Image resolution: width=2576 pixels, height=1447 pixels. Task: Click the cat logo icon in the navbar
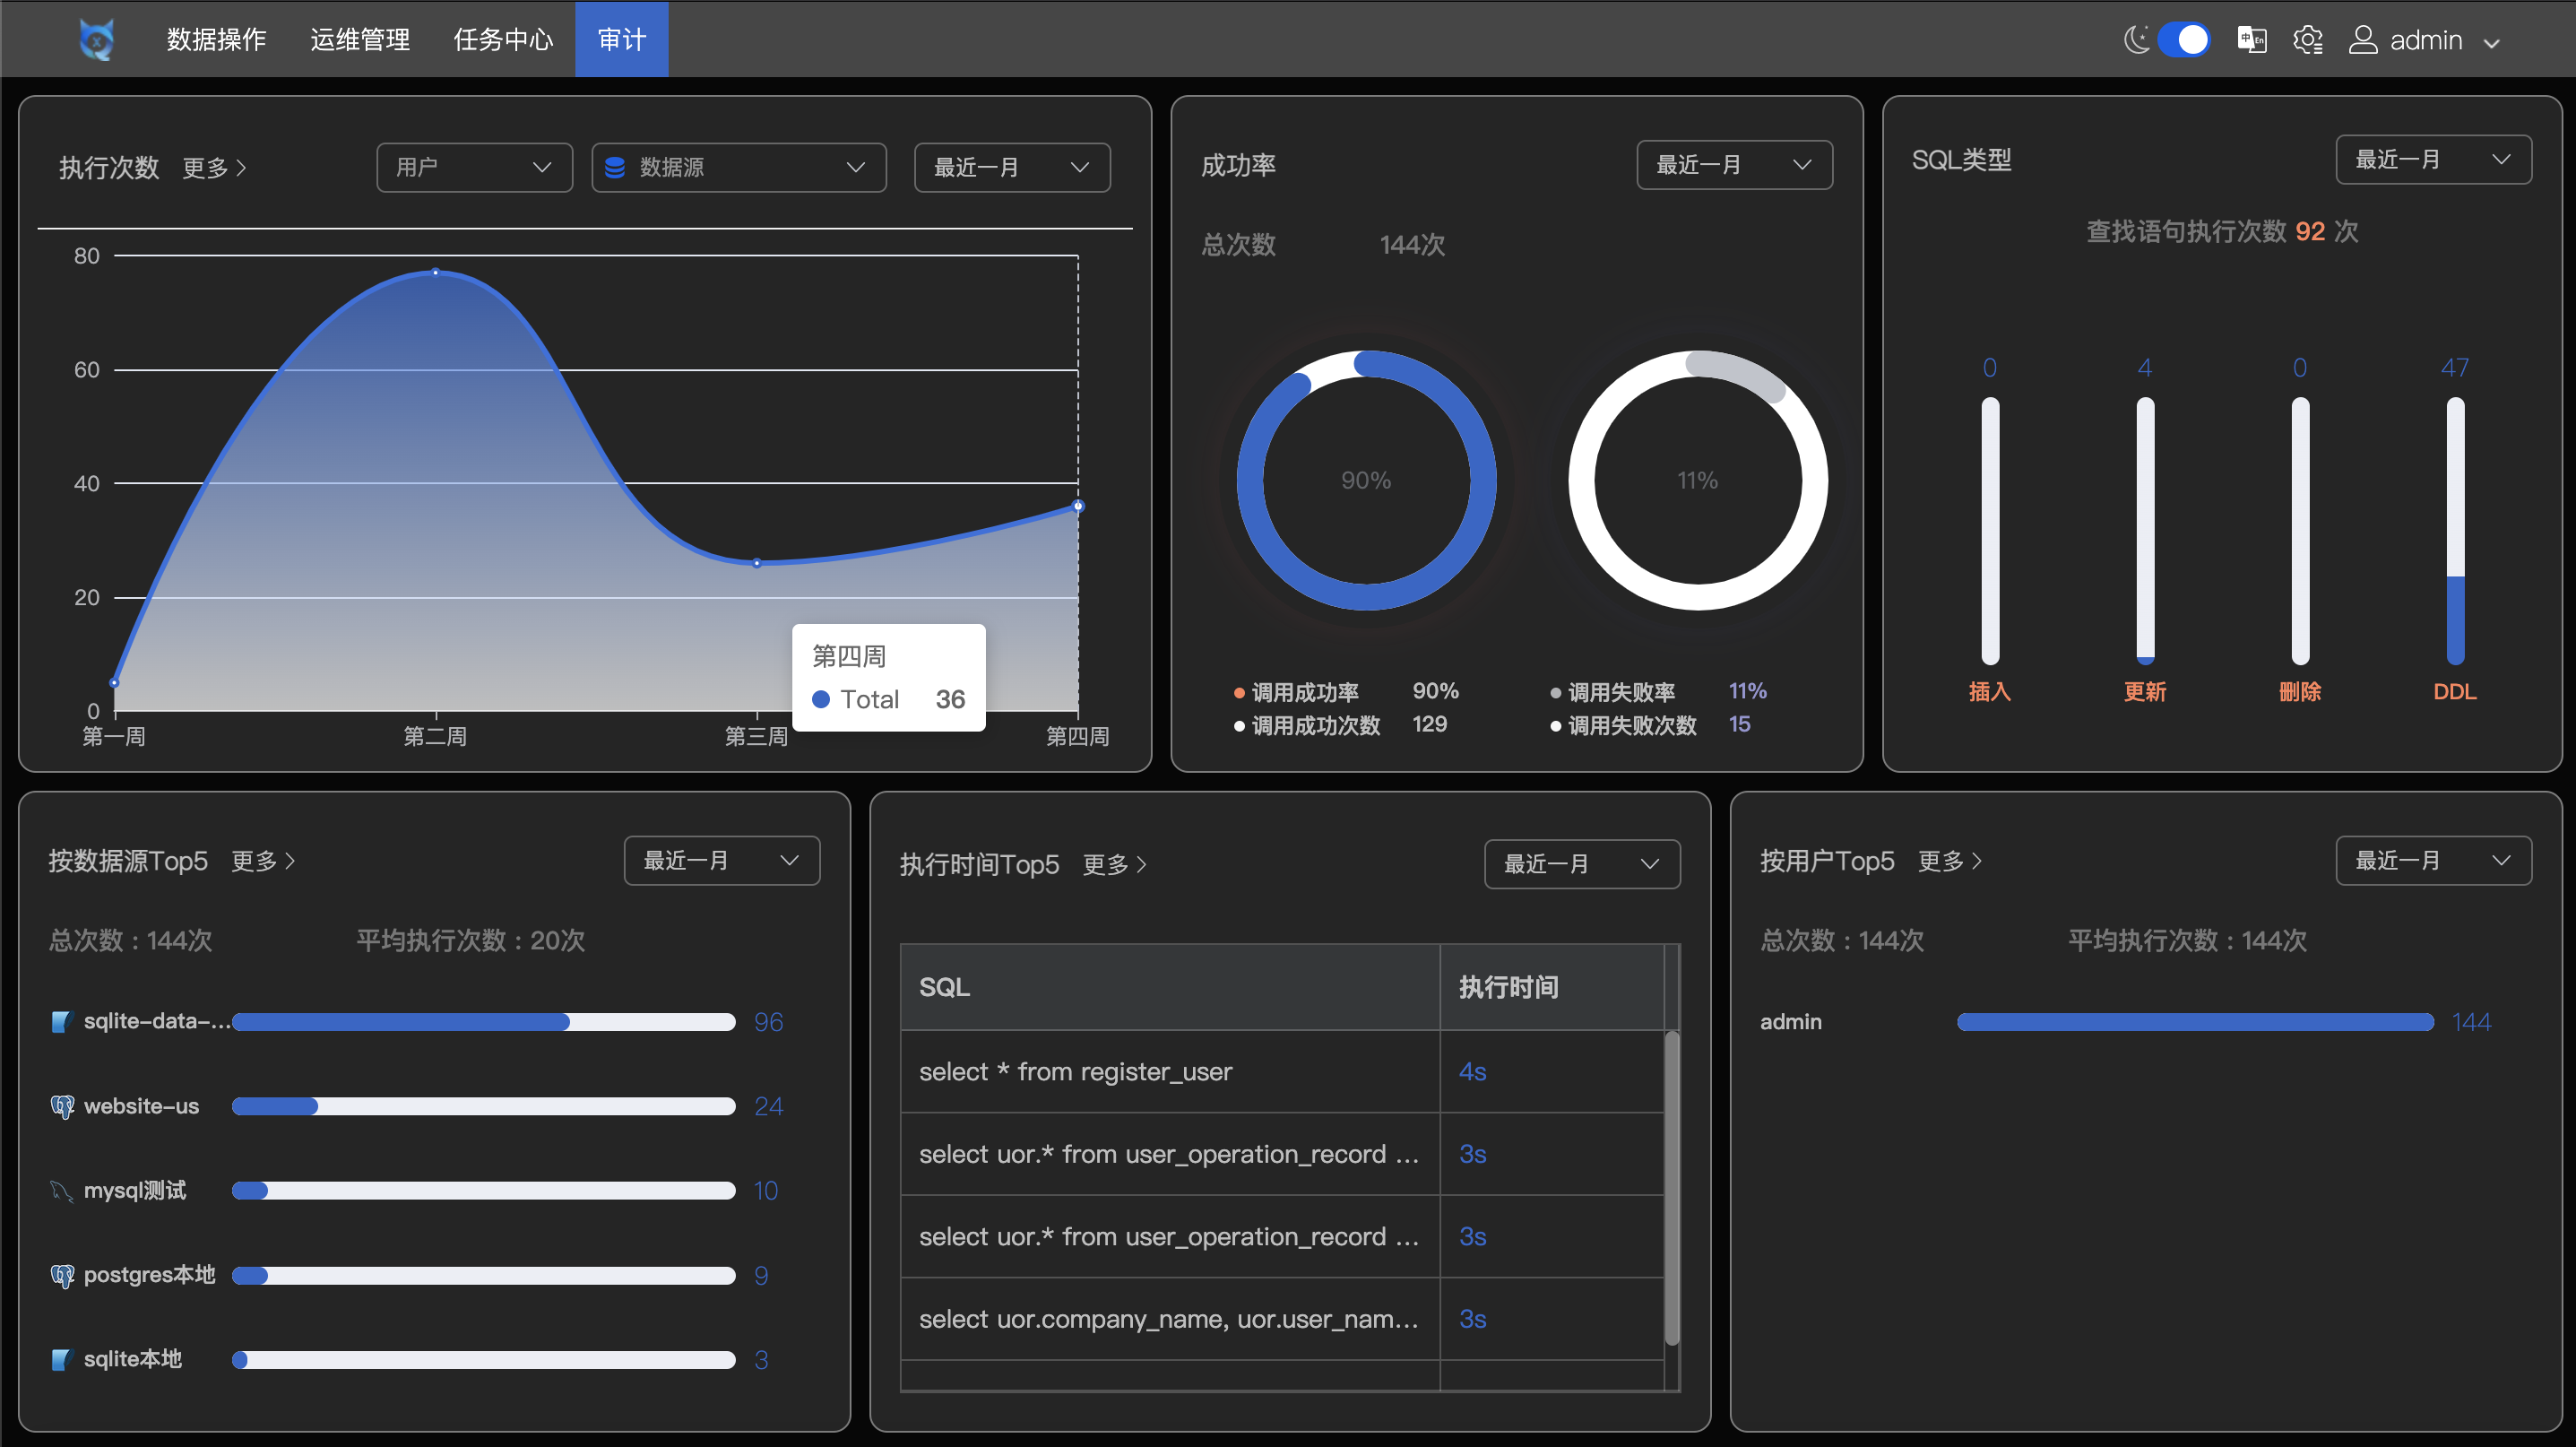tap(97, 40)
